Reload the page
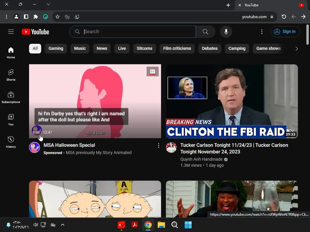 (x=284, y=17)
